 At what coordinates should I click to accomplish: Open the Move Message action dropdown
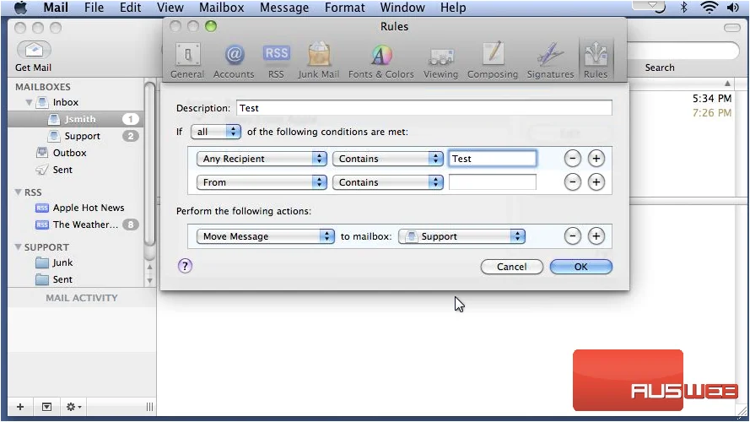pos(266,235)
